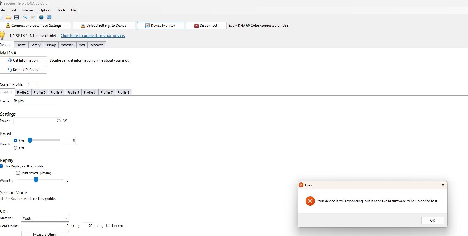Click Measure Ohms under Coil
The width and height of the screenshot is (468, 236).
(x=45, y=234)
